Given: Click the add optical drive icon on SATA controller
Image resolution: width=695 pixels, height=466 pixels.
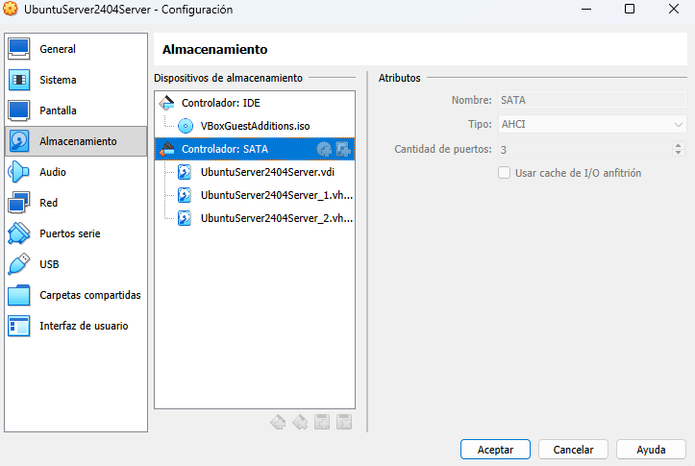Looking at the screenshot, I should click(324, 149).
